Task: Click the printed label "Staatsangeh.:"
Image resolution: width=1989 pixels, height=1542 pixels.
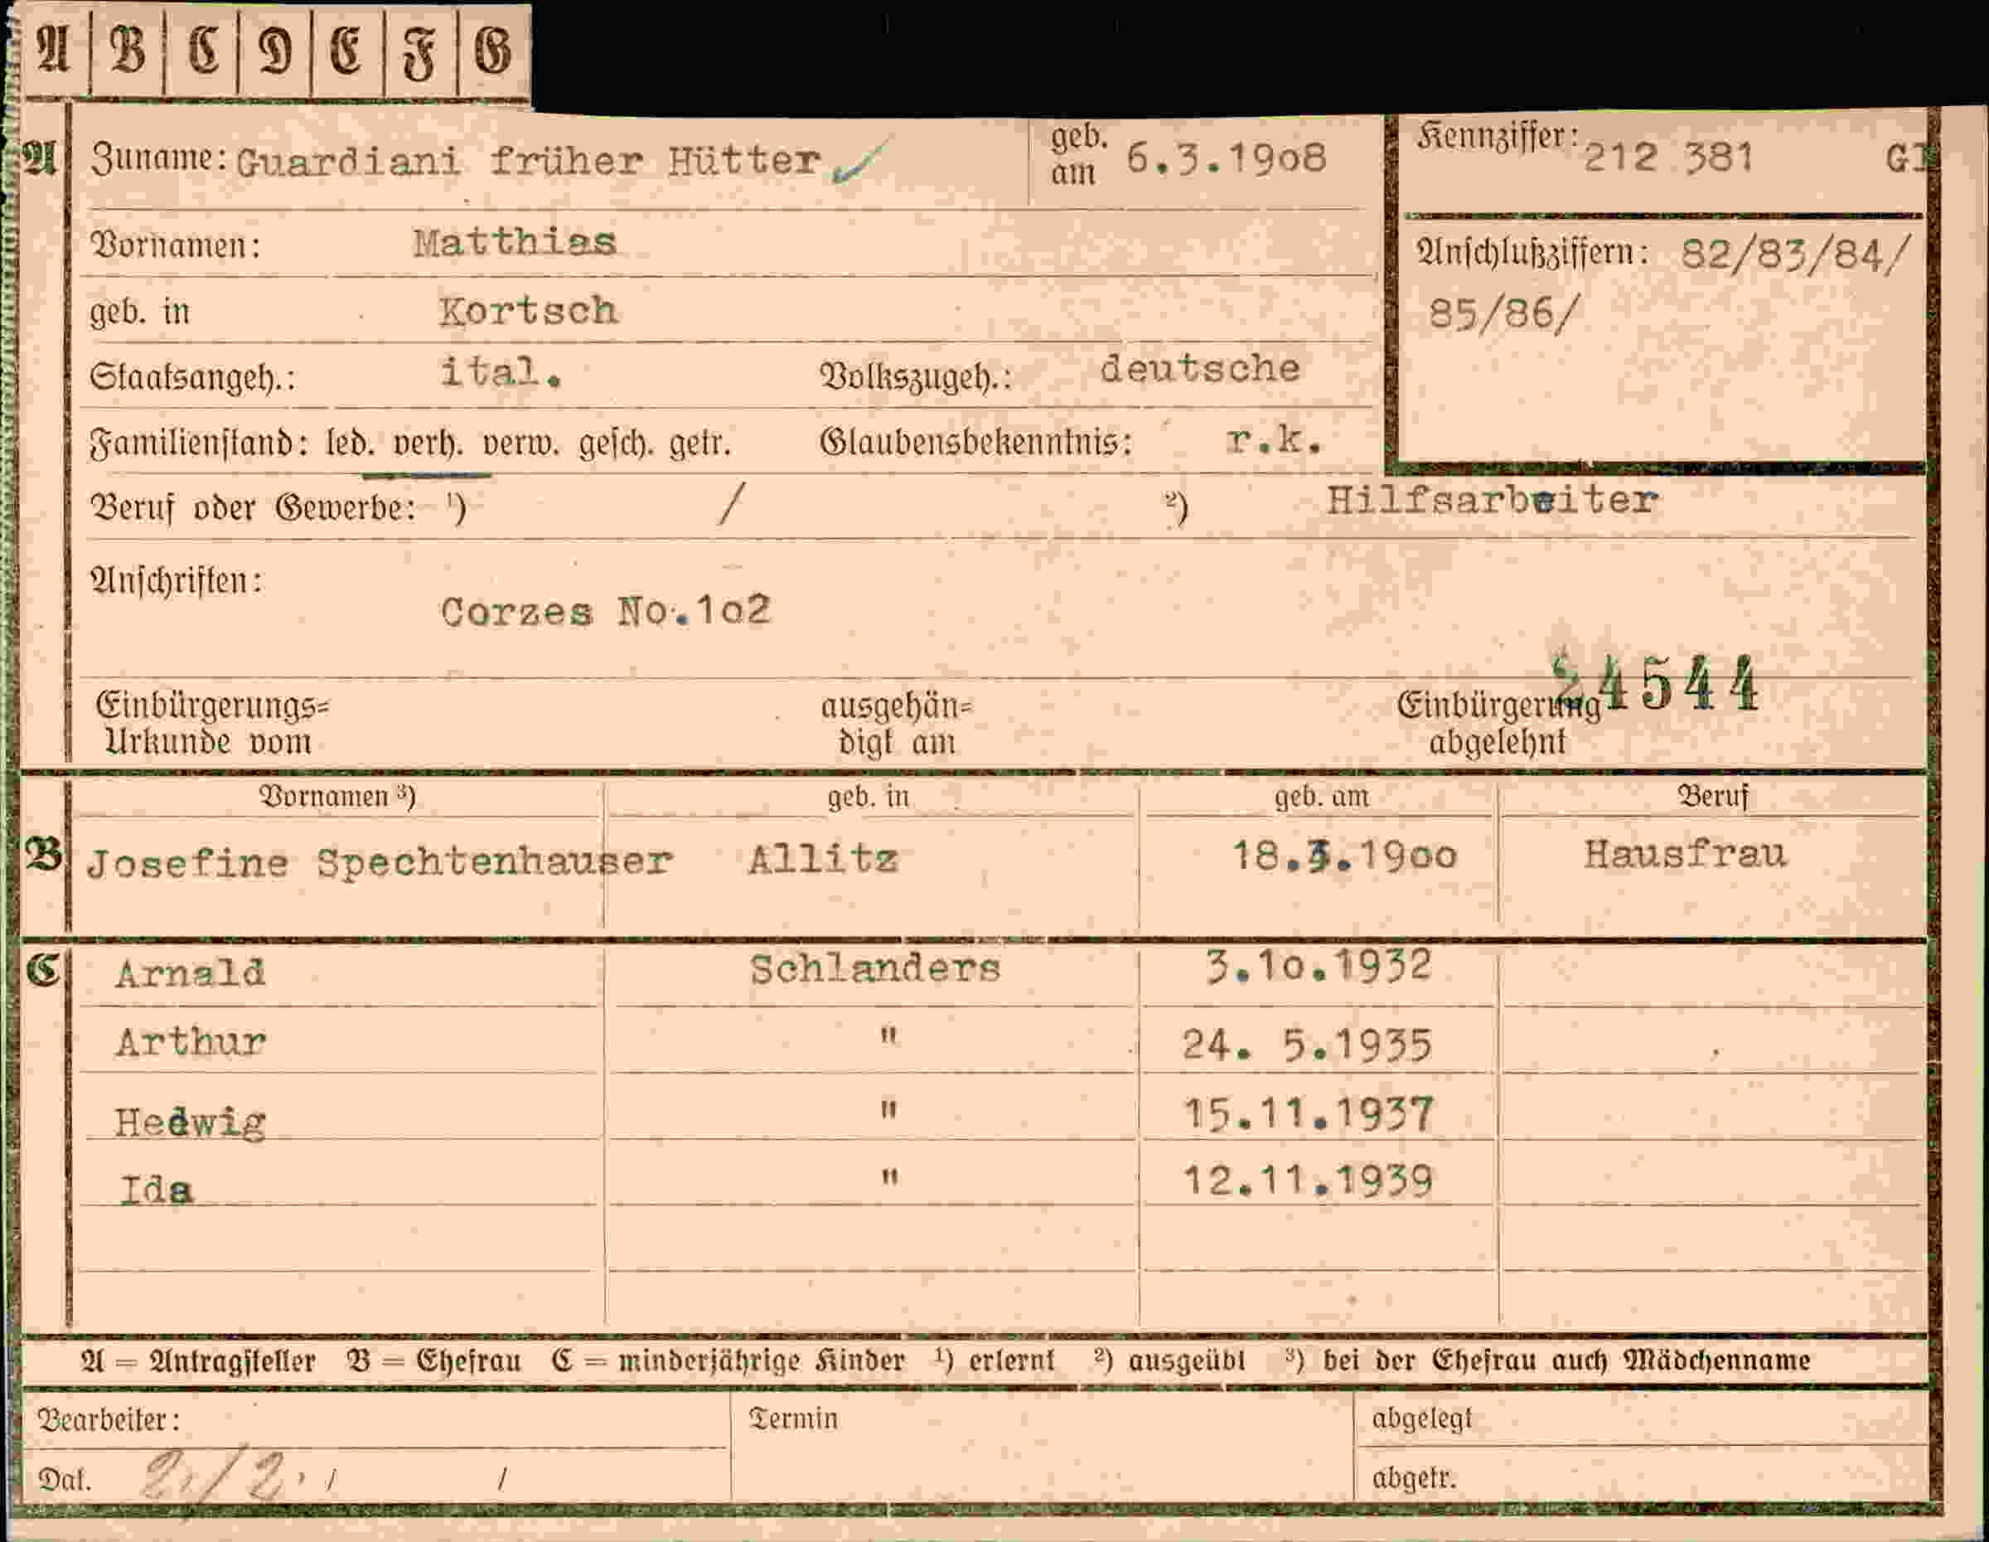Action: coord(193,377)
